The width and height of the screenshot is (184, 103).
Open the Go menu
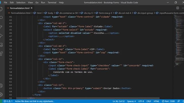point(37,3)
